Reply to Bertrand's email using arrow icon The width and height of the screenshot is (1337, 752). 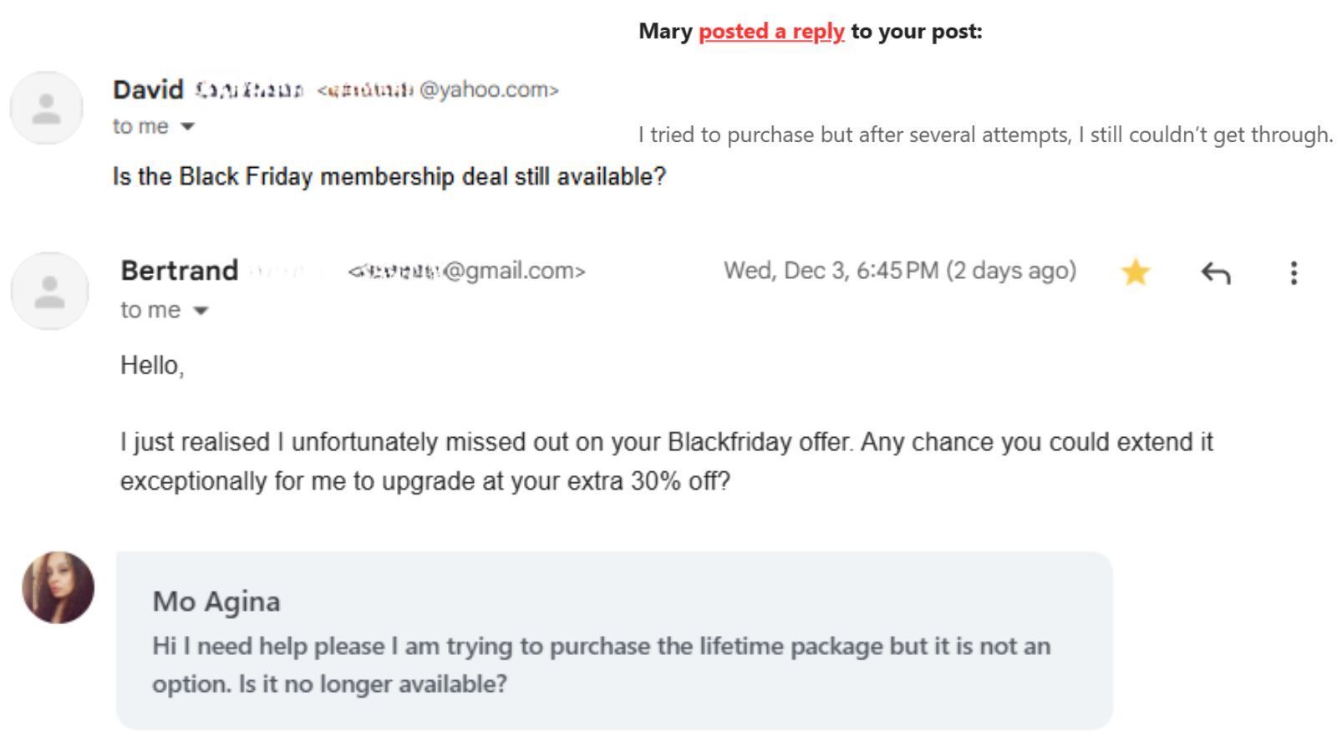(x=1215, y=272)
